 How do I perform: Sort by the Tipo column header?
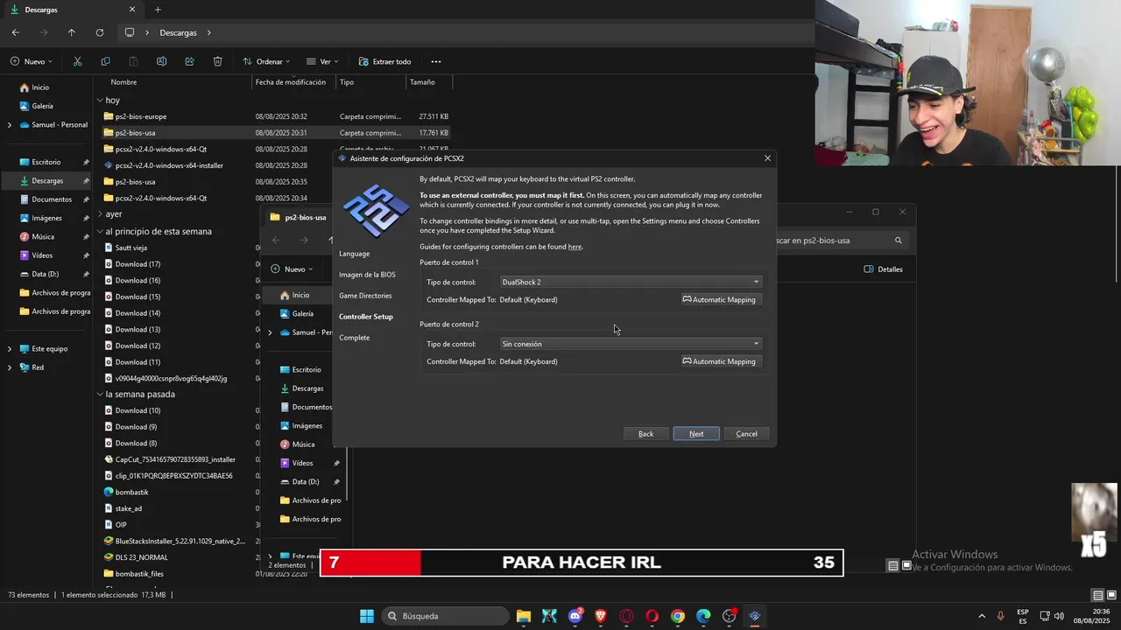pos(347,82)
